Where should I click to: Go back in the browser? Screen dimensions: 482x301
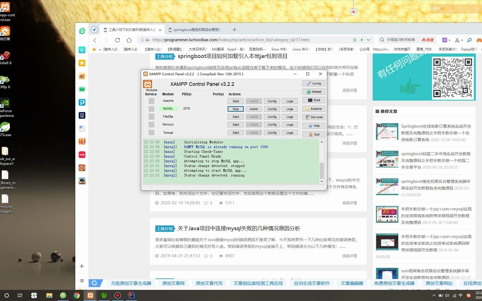click(95, 40)
